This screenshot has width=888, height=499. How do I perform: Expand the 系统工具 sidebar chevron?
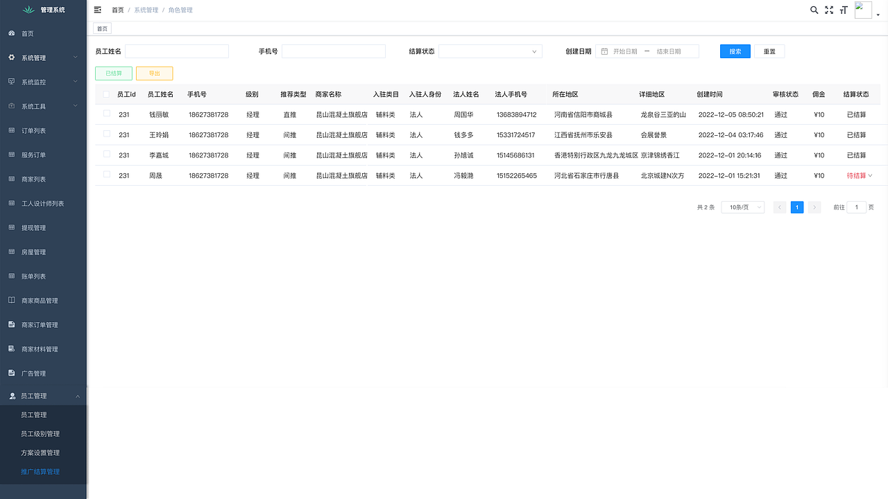pos(75,106)
